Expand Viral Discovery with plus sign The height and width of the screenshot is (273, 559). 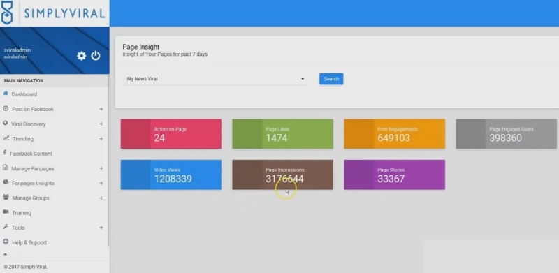(x=101, y=124)
